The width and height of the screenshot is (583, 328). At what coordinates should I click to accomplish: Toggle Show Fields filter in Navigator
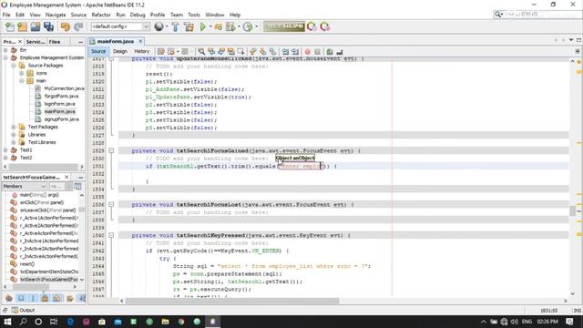tap(21, 298)
